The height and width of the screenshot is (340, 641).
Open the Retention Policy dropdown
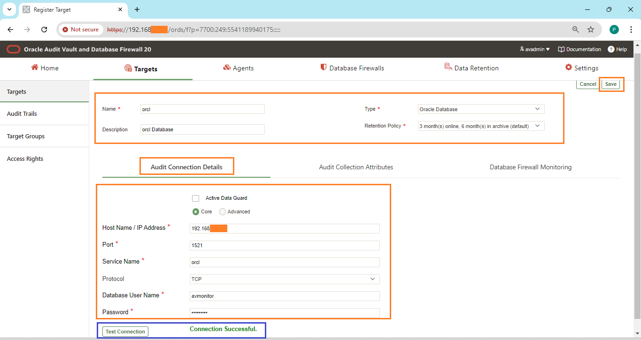point(481,126)
